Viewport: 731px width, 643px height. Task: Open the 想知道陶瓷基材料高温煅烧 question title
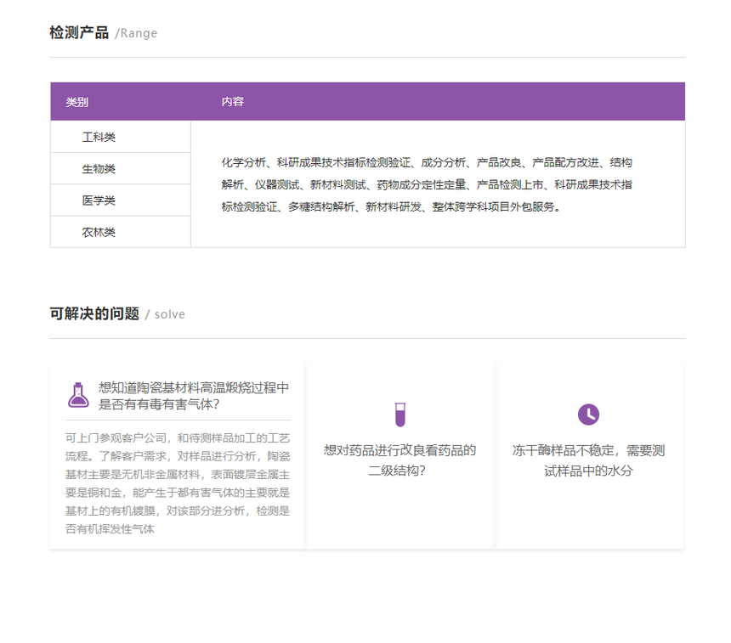[x=194, y=396]
